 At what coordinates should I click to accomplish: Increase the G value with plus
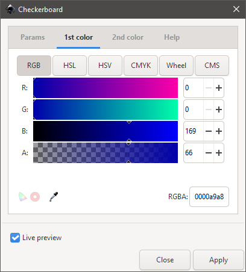[x=219, y=110]
